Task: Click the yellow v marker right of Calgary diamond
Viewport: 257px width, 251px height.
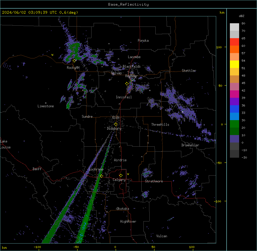Action: point(128,174)
